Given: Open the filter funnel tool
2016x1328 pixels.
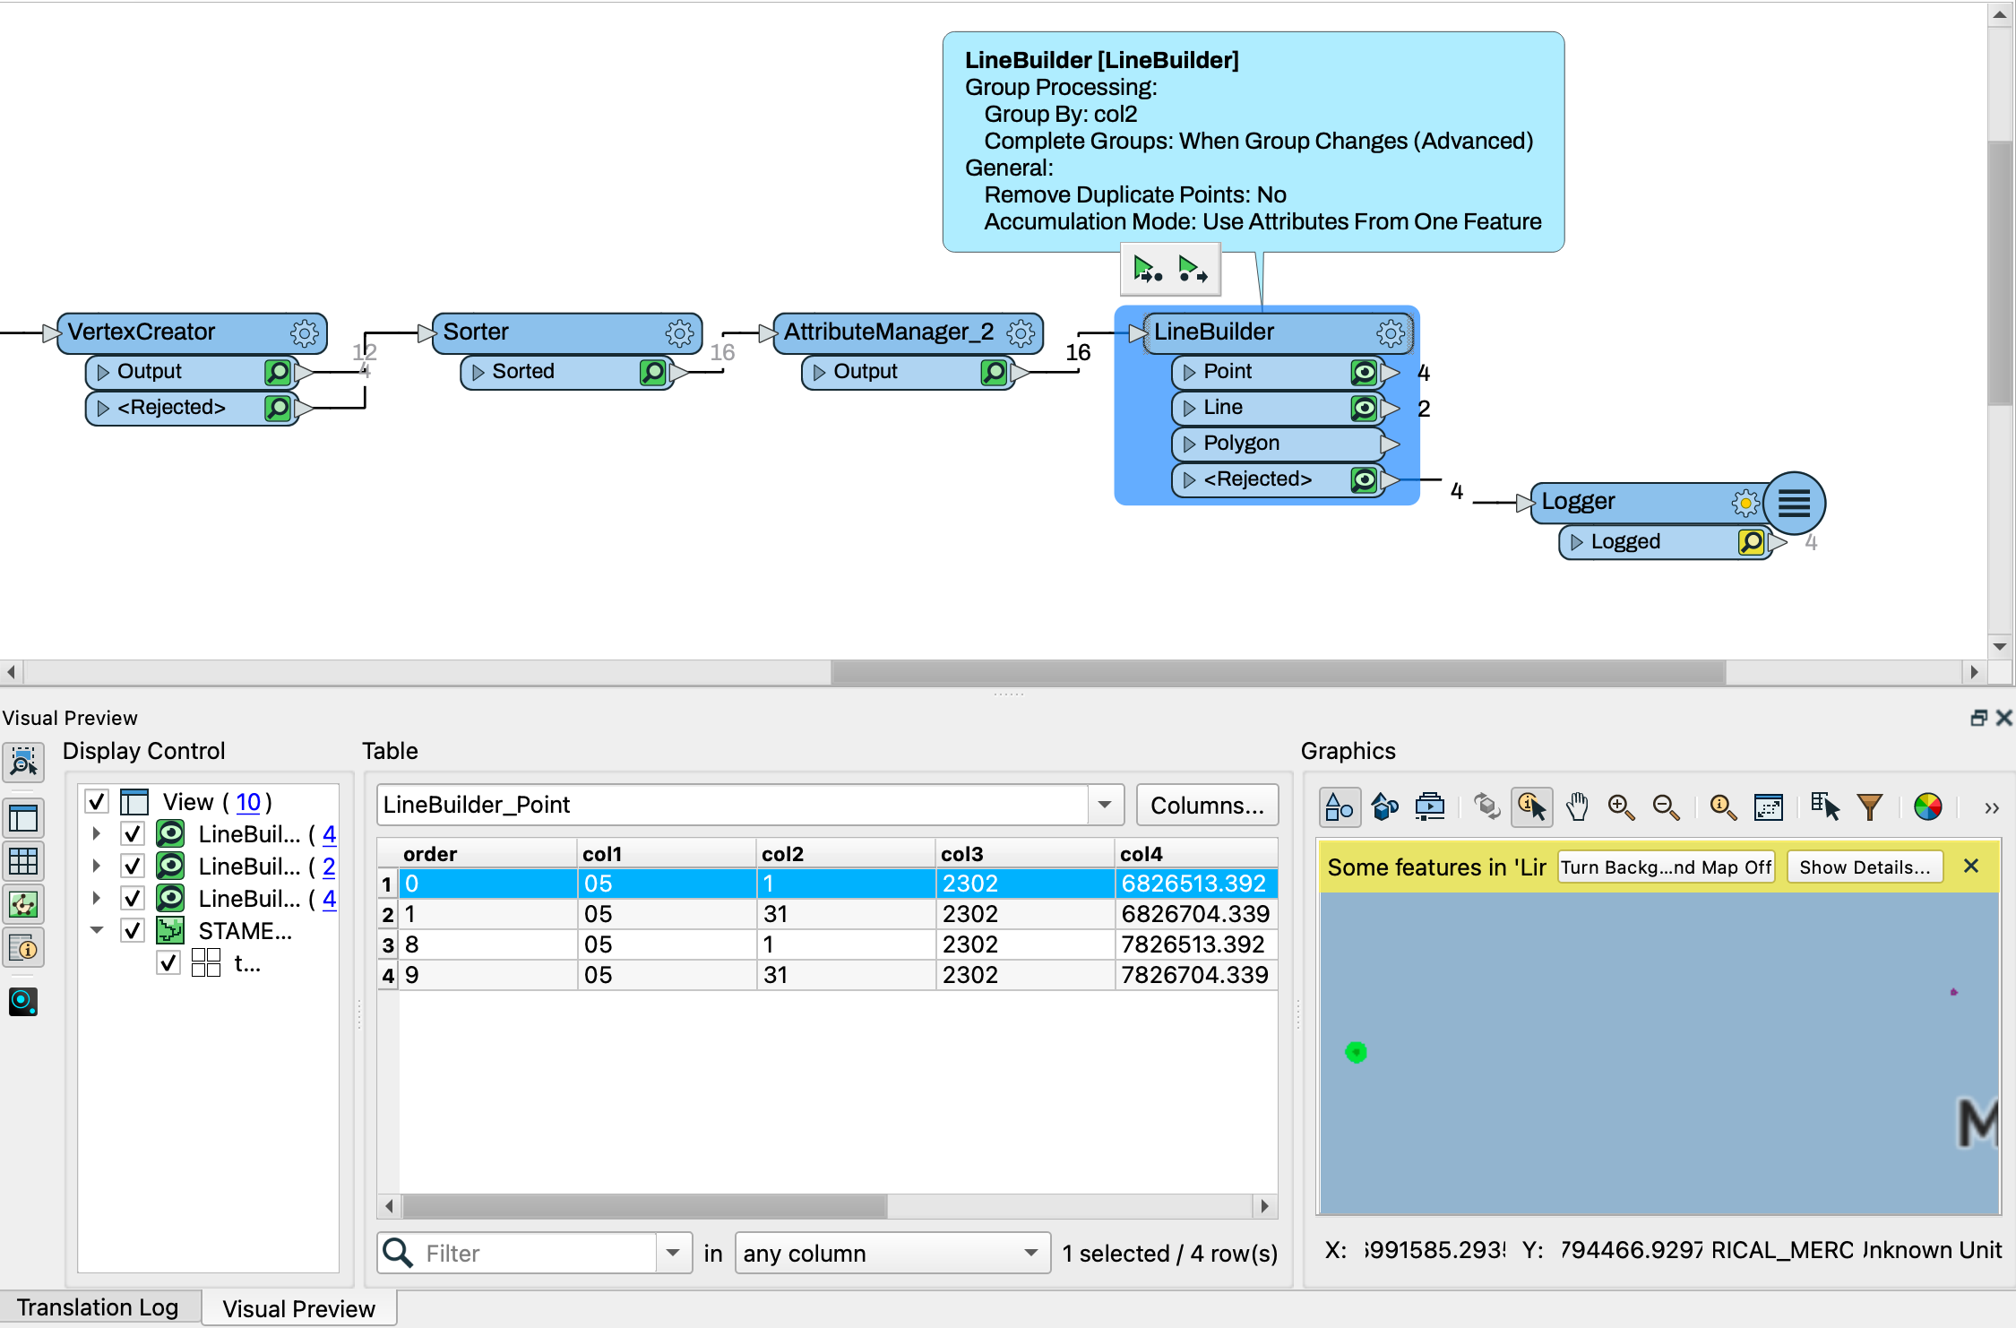Looking at the screenshot, I should (1870, 807).
